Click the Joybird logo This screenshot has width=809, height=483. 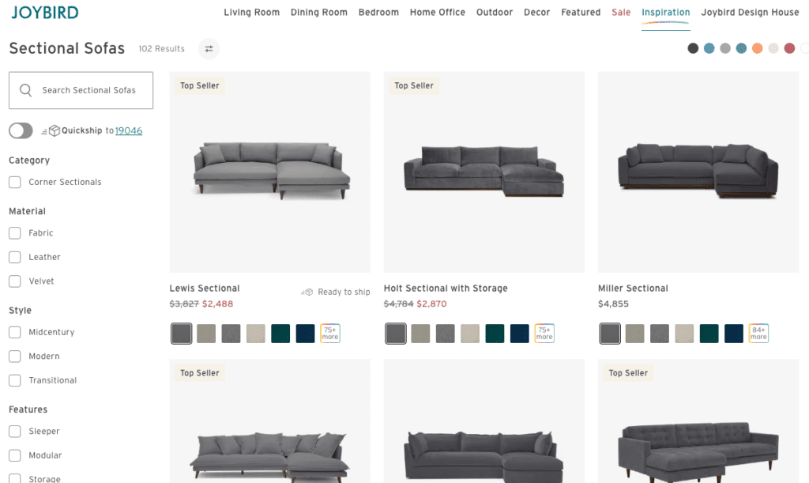click(45, 13)
